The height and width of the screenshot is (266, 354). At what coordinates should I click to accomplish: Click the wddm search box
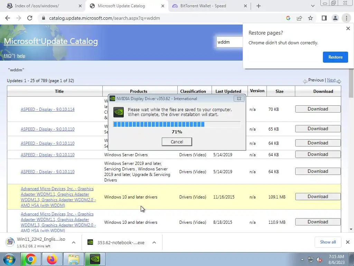[230, 42]
